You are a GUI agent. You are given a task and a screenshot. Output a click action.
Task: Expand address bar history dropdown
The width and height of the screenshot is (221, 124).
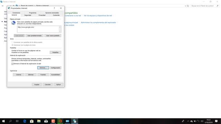pos(185,6)
